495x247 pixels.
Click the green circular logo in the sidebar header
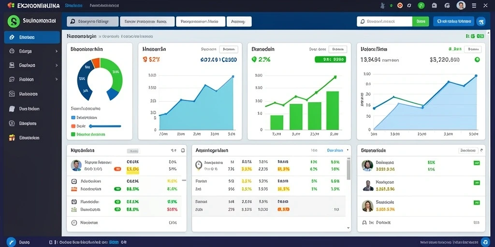14,21
